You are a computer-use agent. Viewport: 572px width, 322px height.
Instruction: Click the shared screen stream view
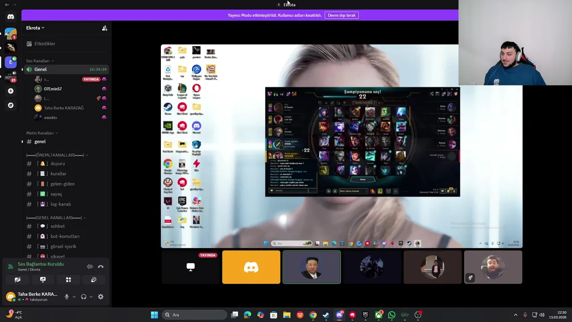pyautogui.click(x=341, y=146)
